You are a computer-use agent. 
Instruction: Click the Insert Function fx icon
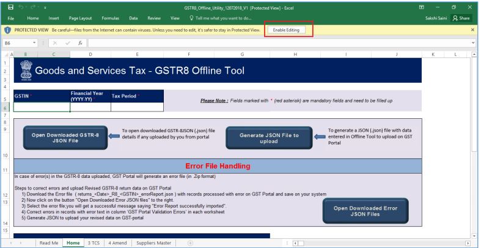pos(80,43)
